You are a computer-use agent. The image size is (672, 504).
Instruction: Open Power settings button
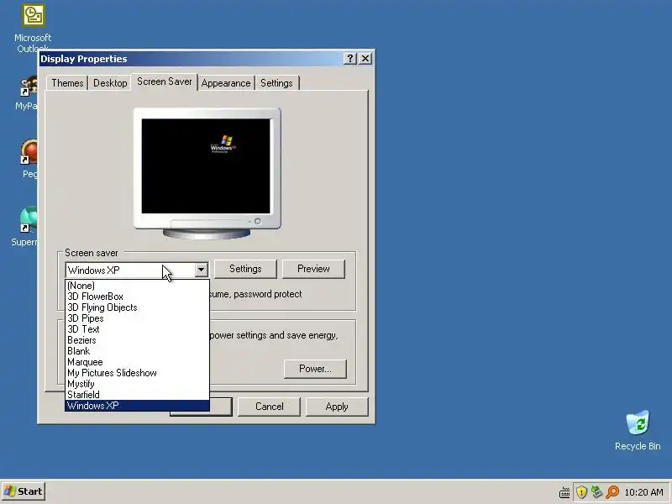[x=315, y=369]
